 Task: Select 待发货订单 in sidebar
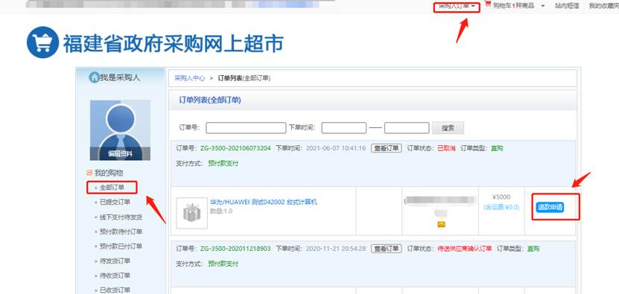tap(115, 261)
